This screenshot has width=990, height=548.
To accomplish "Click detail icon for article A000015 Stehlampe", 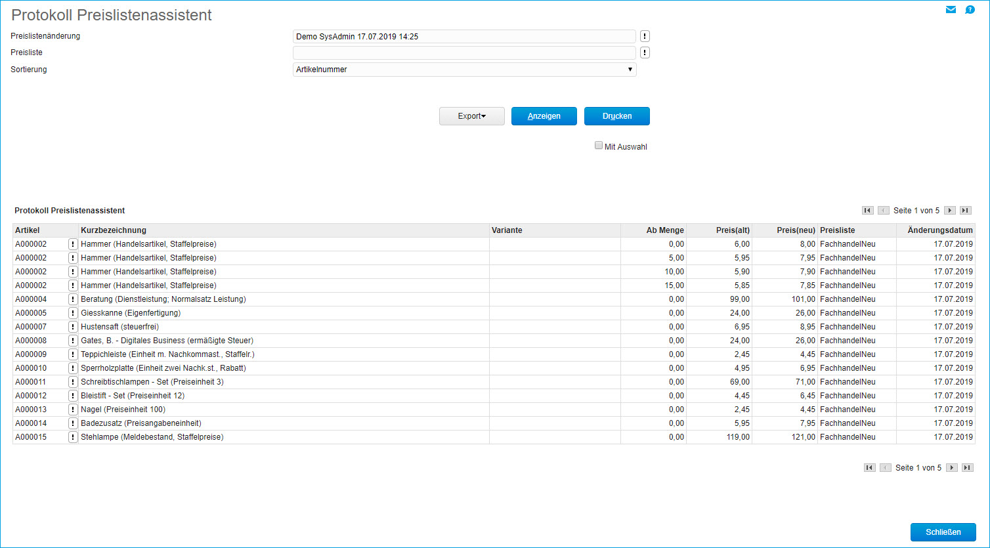I will click(x=73, y=437).
